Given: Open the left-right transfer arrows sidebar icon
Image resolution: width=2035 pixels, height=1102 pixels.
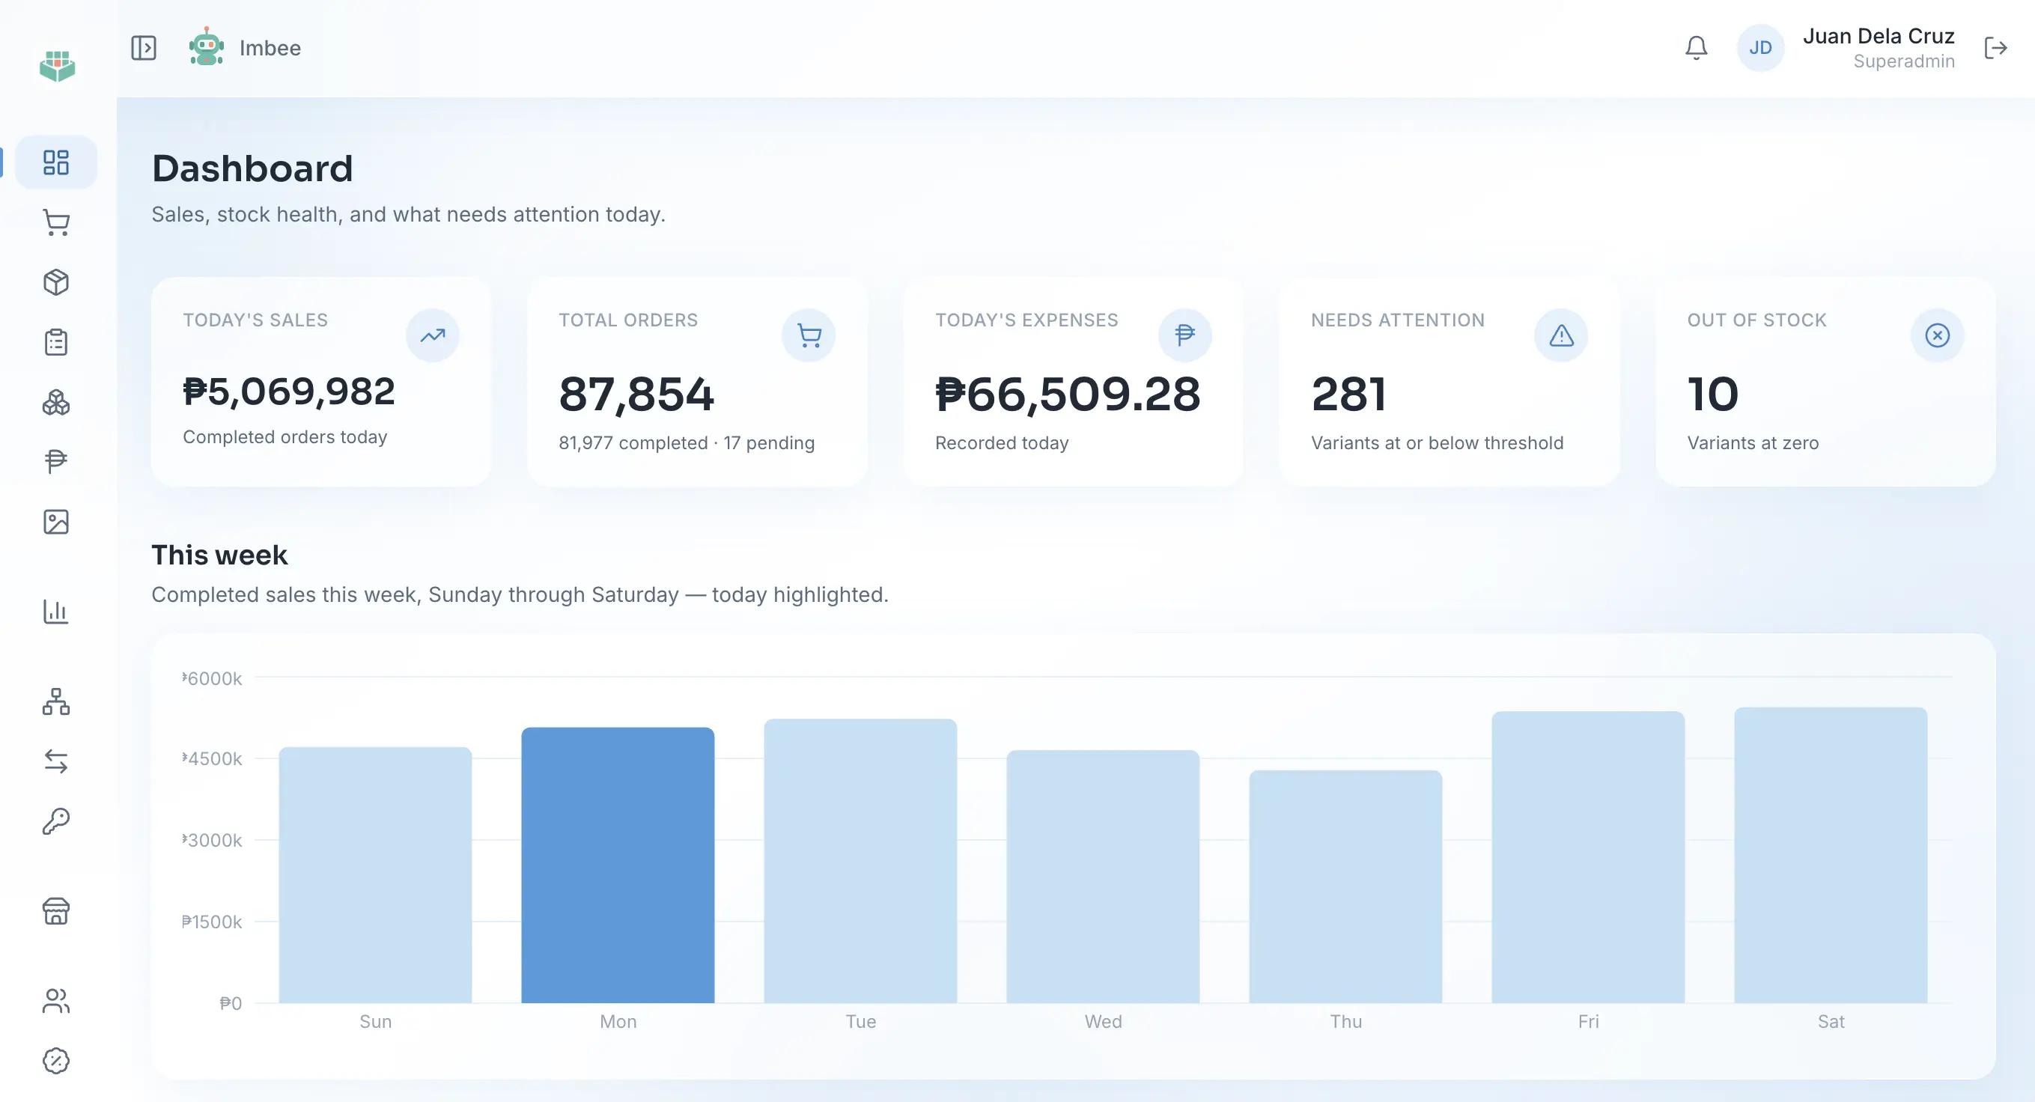Looking at the screenshot, I should tap(56, 761).
